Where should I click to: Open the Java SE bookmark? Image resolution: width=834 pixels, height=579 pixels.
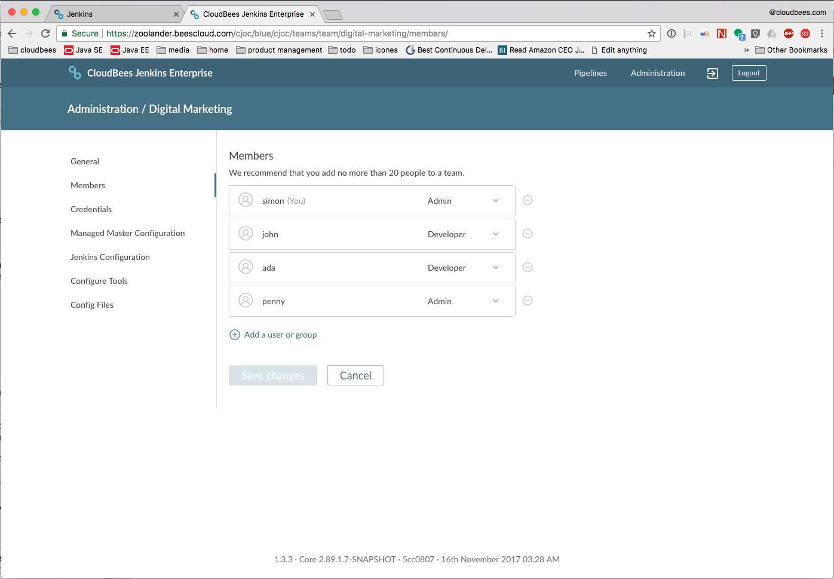[x=84, y=50]
